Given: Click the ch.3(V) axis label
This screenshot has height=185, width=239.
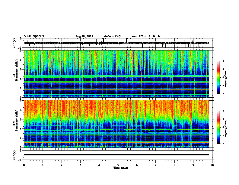Looking at the screenshot, I should click(14, 155).
